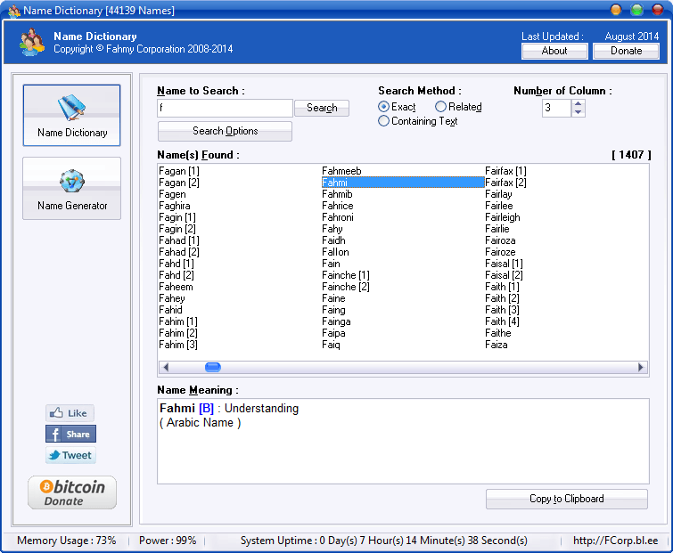Select the name Fahey
Image resolution: width=673 pixels, height=553 pixels.
point(172,298)
